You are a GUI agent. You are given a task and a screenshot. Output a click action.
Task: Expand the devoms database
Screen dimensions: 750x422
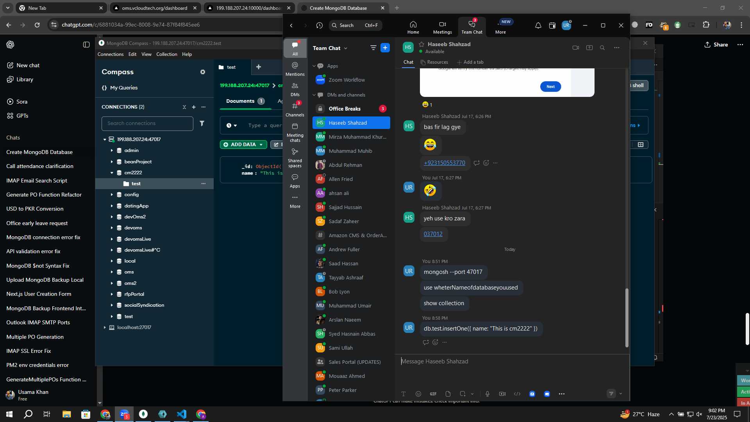[112, 228]
